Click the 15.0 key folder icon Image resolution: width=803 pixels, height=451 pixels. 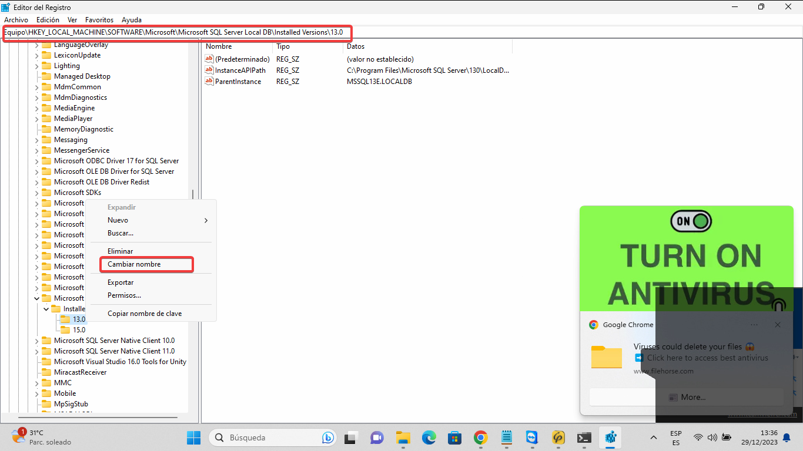(65, 330)
